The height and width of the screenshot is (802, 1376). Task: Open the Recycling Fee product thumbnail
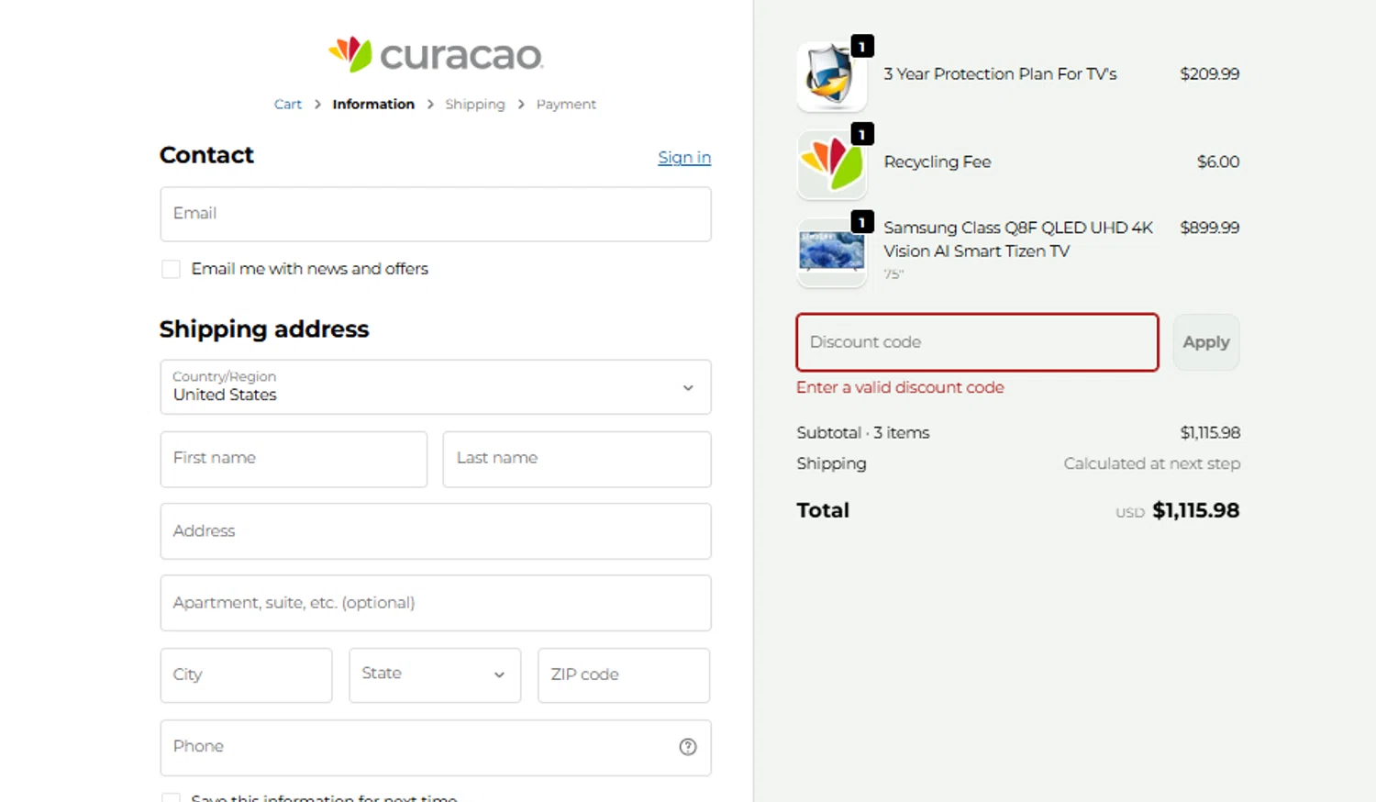pos(832,164)
